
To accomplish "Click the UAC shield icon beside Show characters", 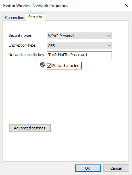I will 43,65.
